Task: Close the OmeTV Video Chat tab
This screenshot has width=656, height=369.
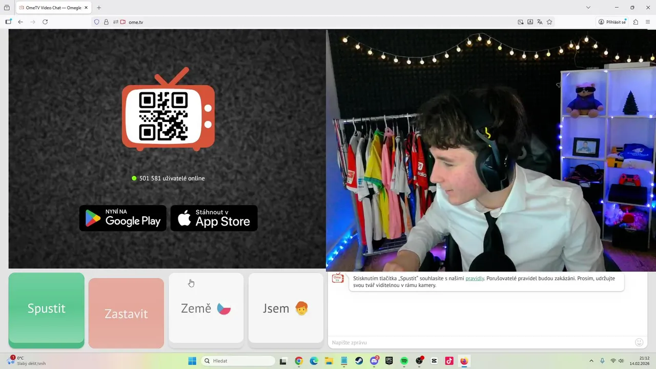Action: (x=86, y=8)
